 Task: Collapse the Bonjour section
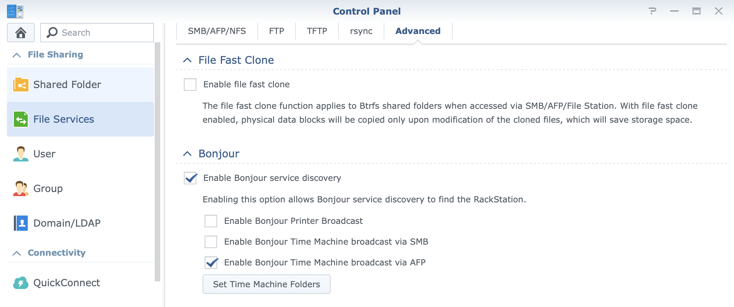tap(187, 154)
